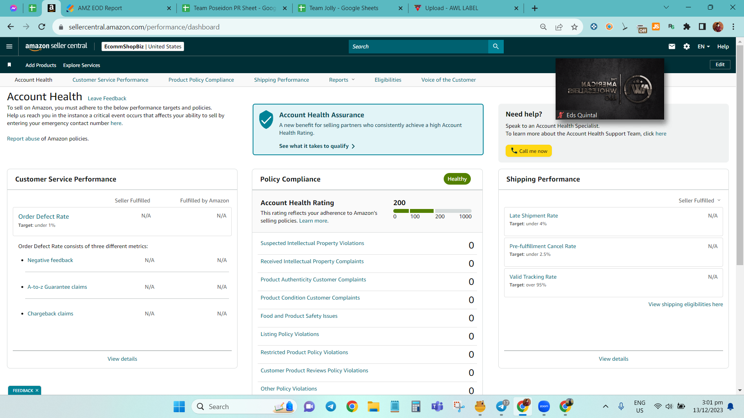Click the Amazon pinned tab icon
This screenshot has width=744, height=418.
click(x=51, y=8)
